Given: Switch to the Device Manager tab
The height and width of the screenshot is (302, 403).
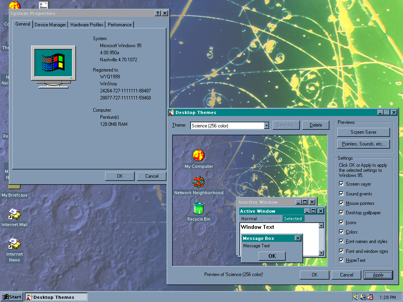Looking at the screenshot, I should click(50, 25).
